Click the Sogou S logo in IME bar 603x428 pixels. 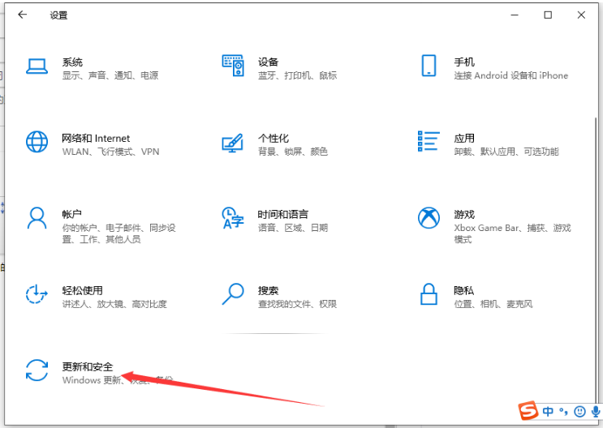(x=529, y=411)
